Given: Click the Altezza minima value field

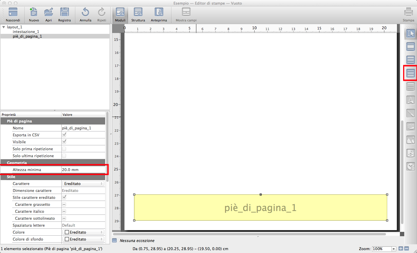Looking at the screenshot, I should coord(83,170).
